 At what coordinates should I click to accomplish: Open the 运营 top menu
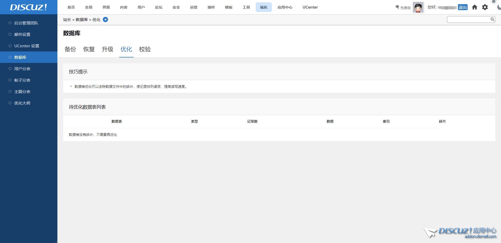click(x=194, y=7)
